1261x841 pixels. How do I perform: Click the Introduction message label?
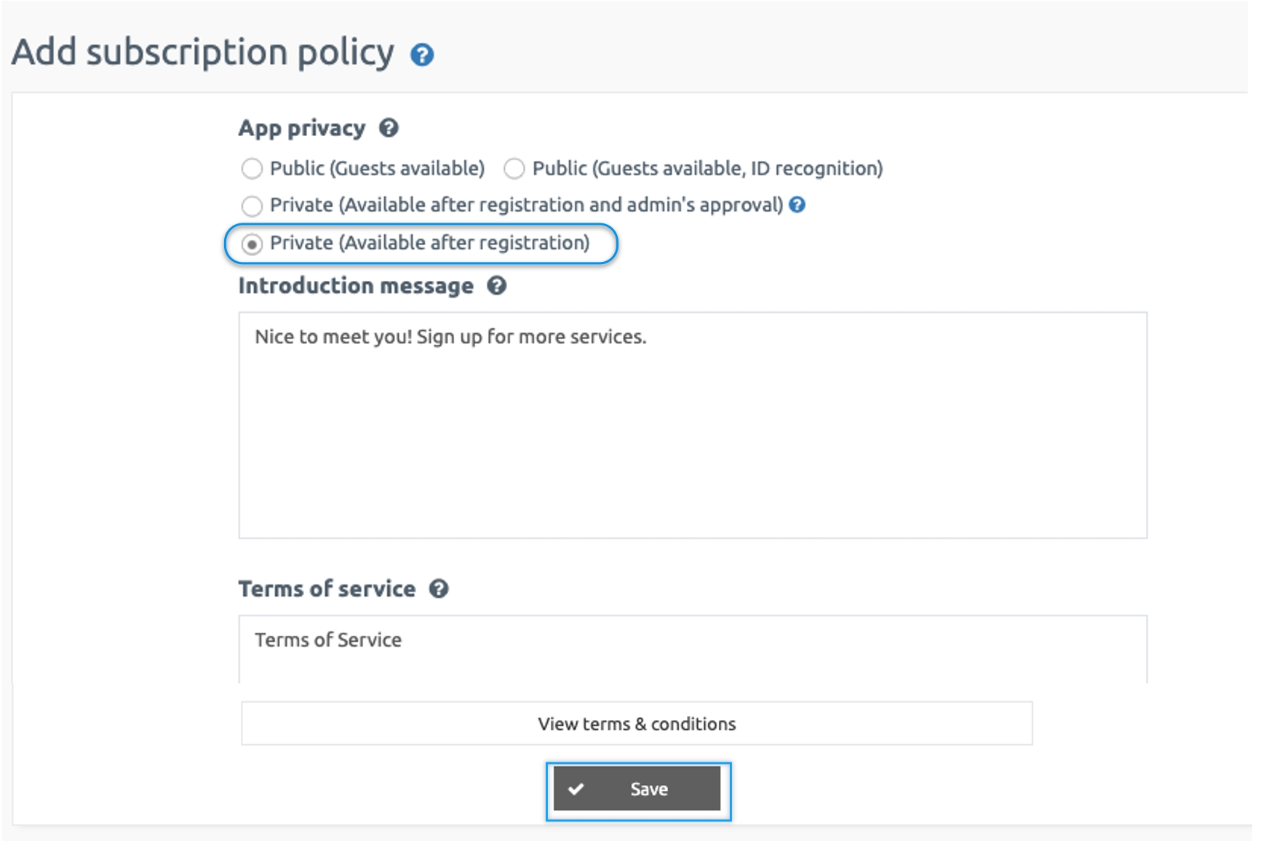pos(356,286)
